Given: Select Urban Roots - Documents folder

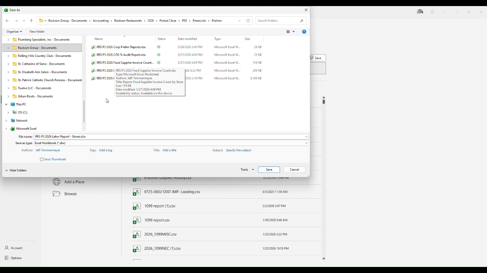Looking at the screenshot, I should (x=35, y=96).
